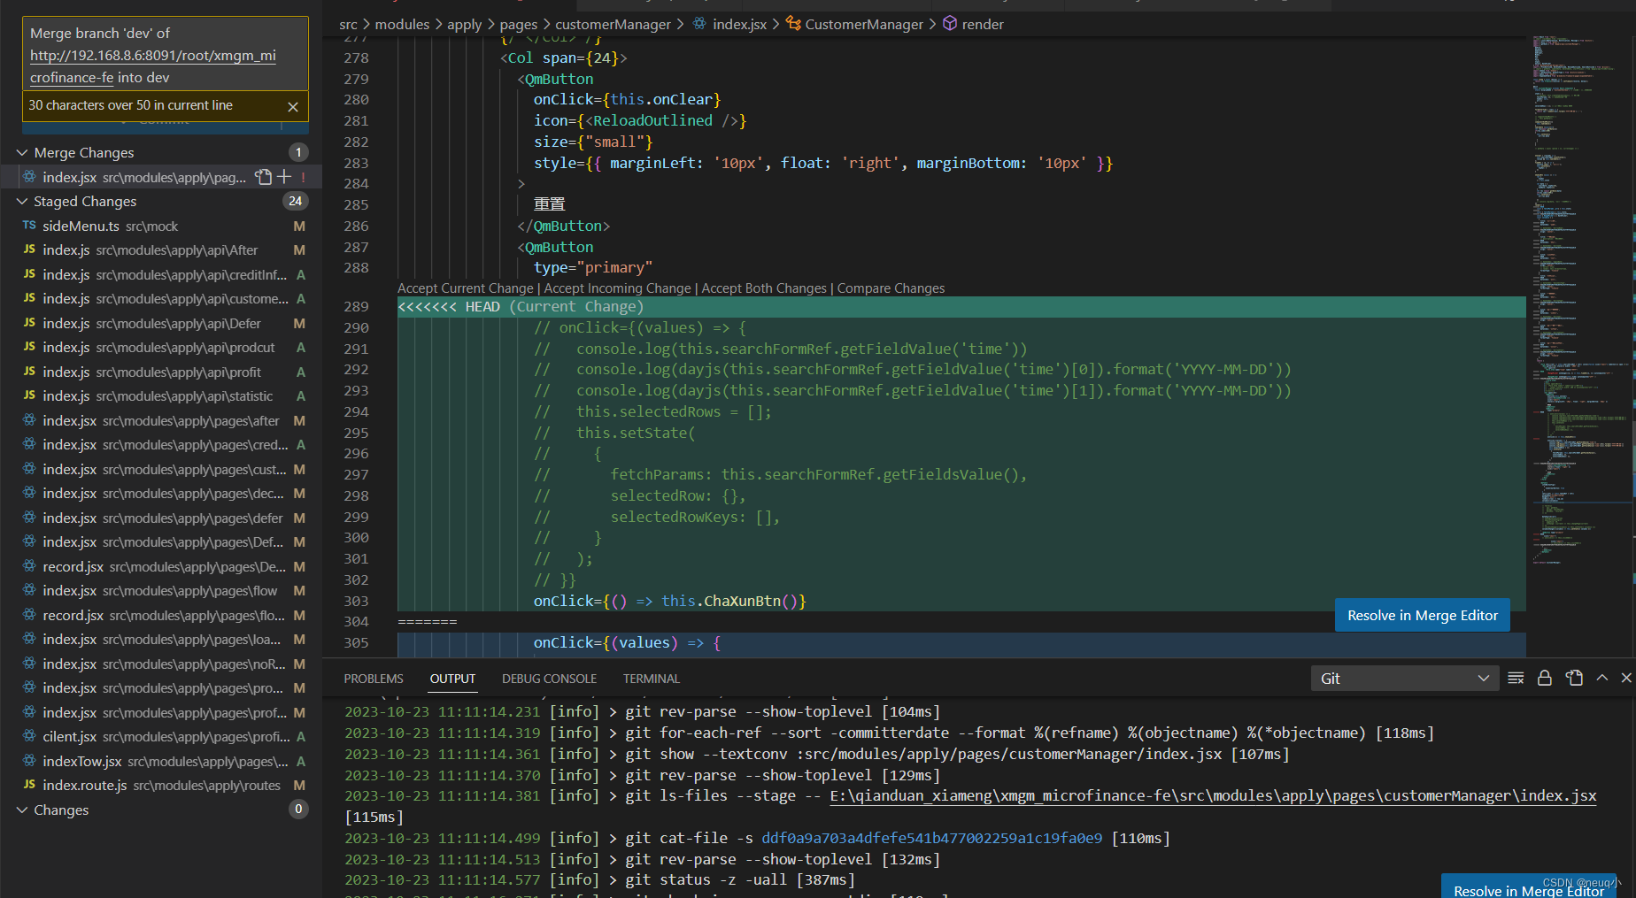
Task: Click the editor minimap
Action: point(1580,301)
